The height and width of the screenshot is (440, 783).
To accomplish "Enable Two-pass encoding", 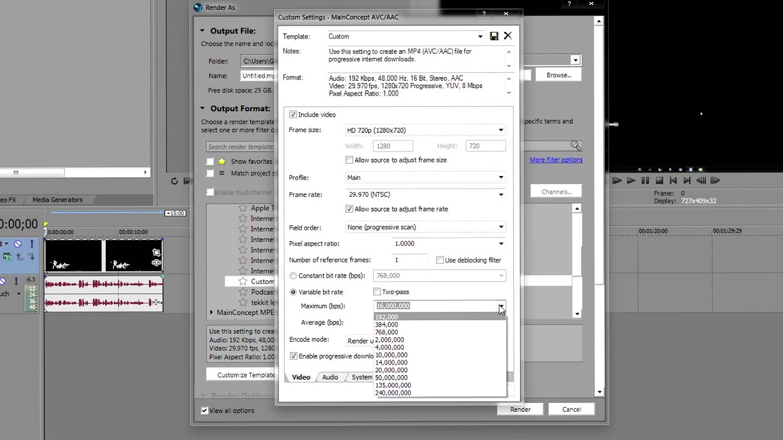I will (x=377, y=292).
